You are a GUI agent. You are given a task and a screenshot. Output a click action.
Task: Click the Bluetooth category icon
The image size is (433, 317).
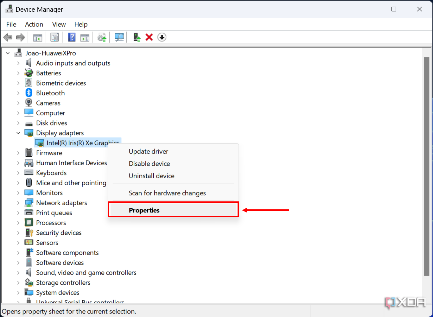pyautogui.click(x=29, y=93)
